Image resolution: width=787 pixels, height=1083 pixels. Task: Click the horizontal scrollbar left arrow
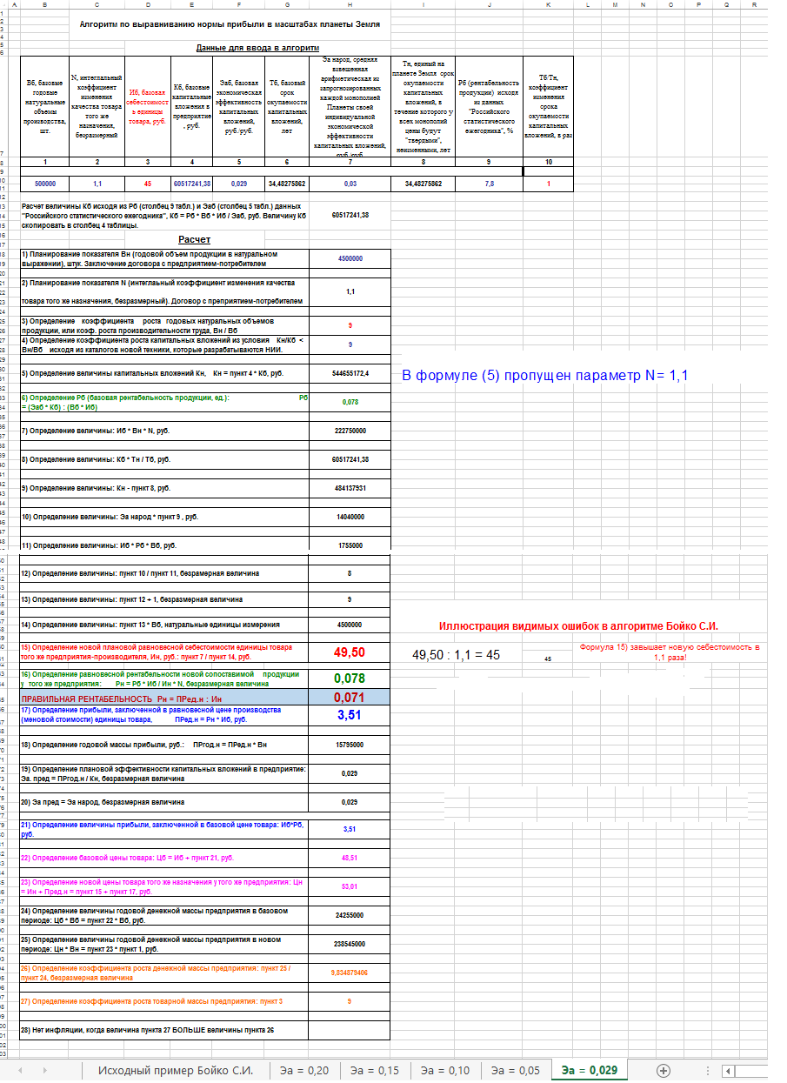tap(728, 1070)
